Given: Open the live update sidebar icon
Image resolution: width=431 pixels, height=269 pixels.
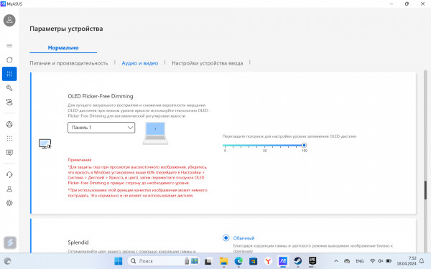Looking at the screenshot, I should pos(9,102).
